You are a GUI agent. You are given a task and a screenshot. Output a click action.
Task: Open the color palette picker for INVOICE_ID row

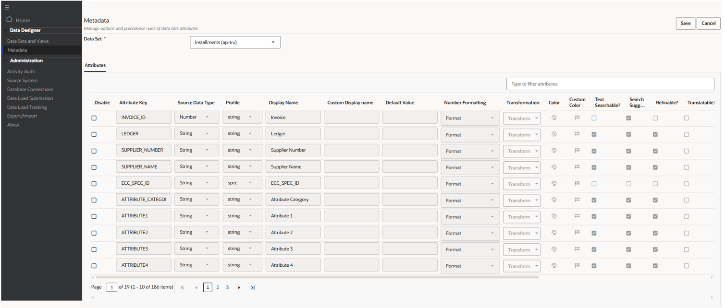(x=554, y=117)
